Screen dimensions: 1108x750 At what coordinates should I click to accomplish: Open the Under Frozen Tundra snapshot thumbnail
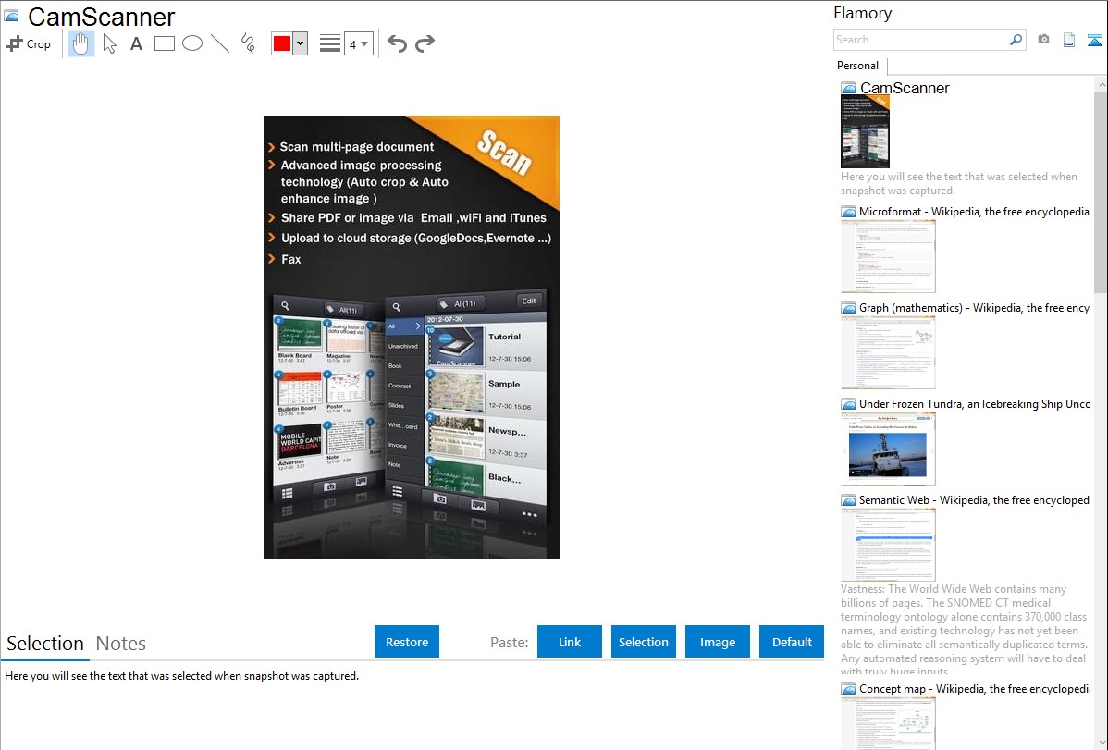pyautogui.click(x=888, y=449)
